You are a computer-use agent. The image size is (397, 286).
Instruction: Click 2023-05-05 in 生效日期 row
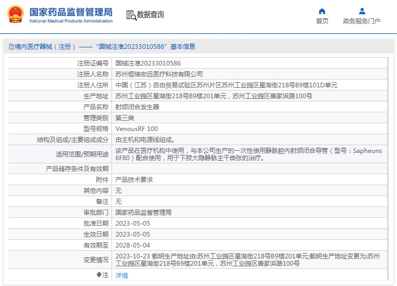pyautogui.click(x=133, y=234)
